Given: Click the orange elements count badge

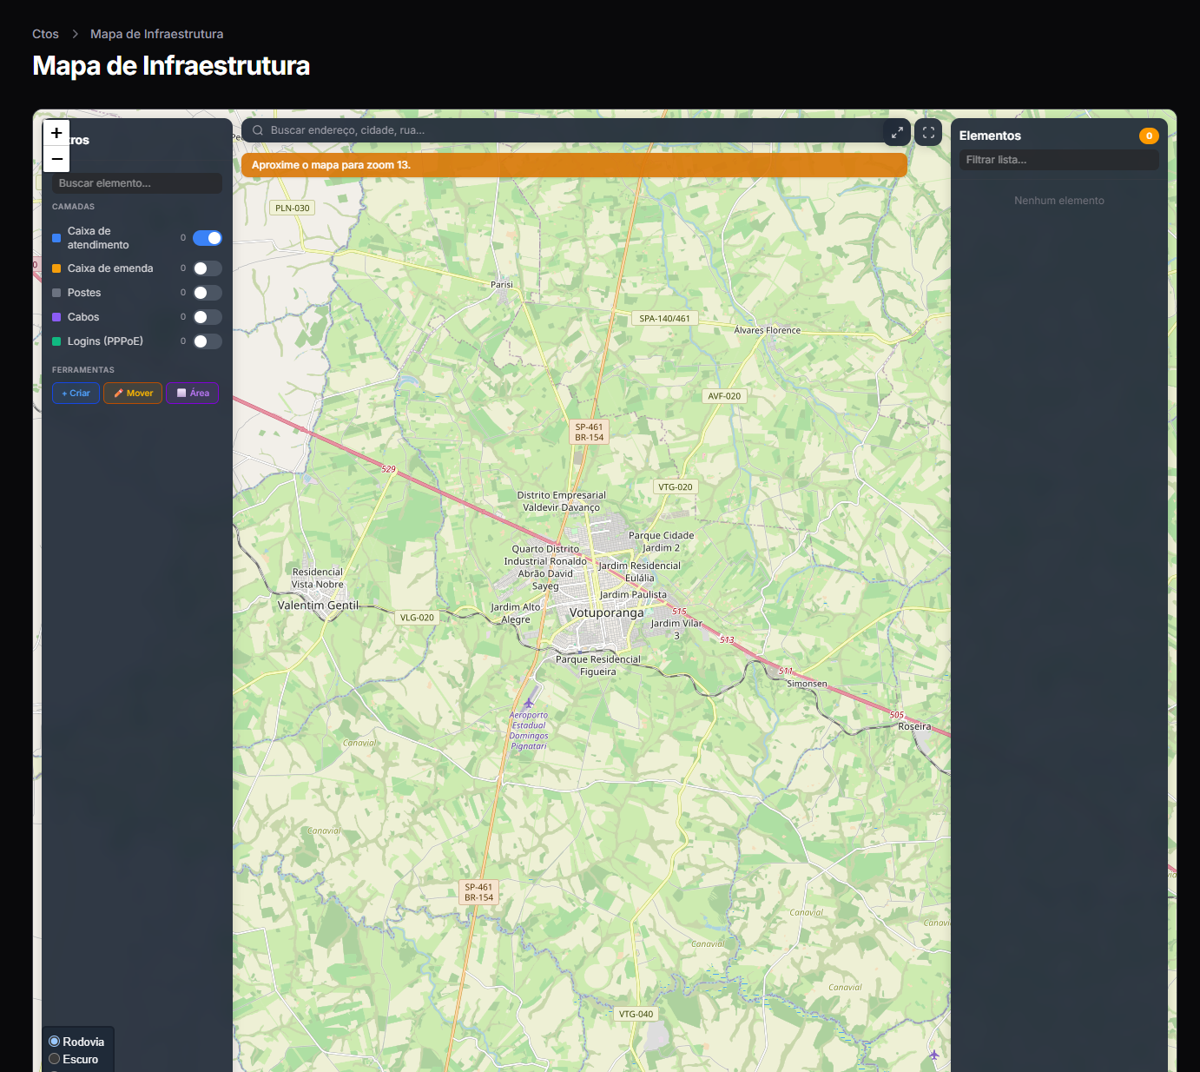Looking at the screenshot, I should 1149,136.
